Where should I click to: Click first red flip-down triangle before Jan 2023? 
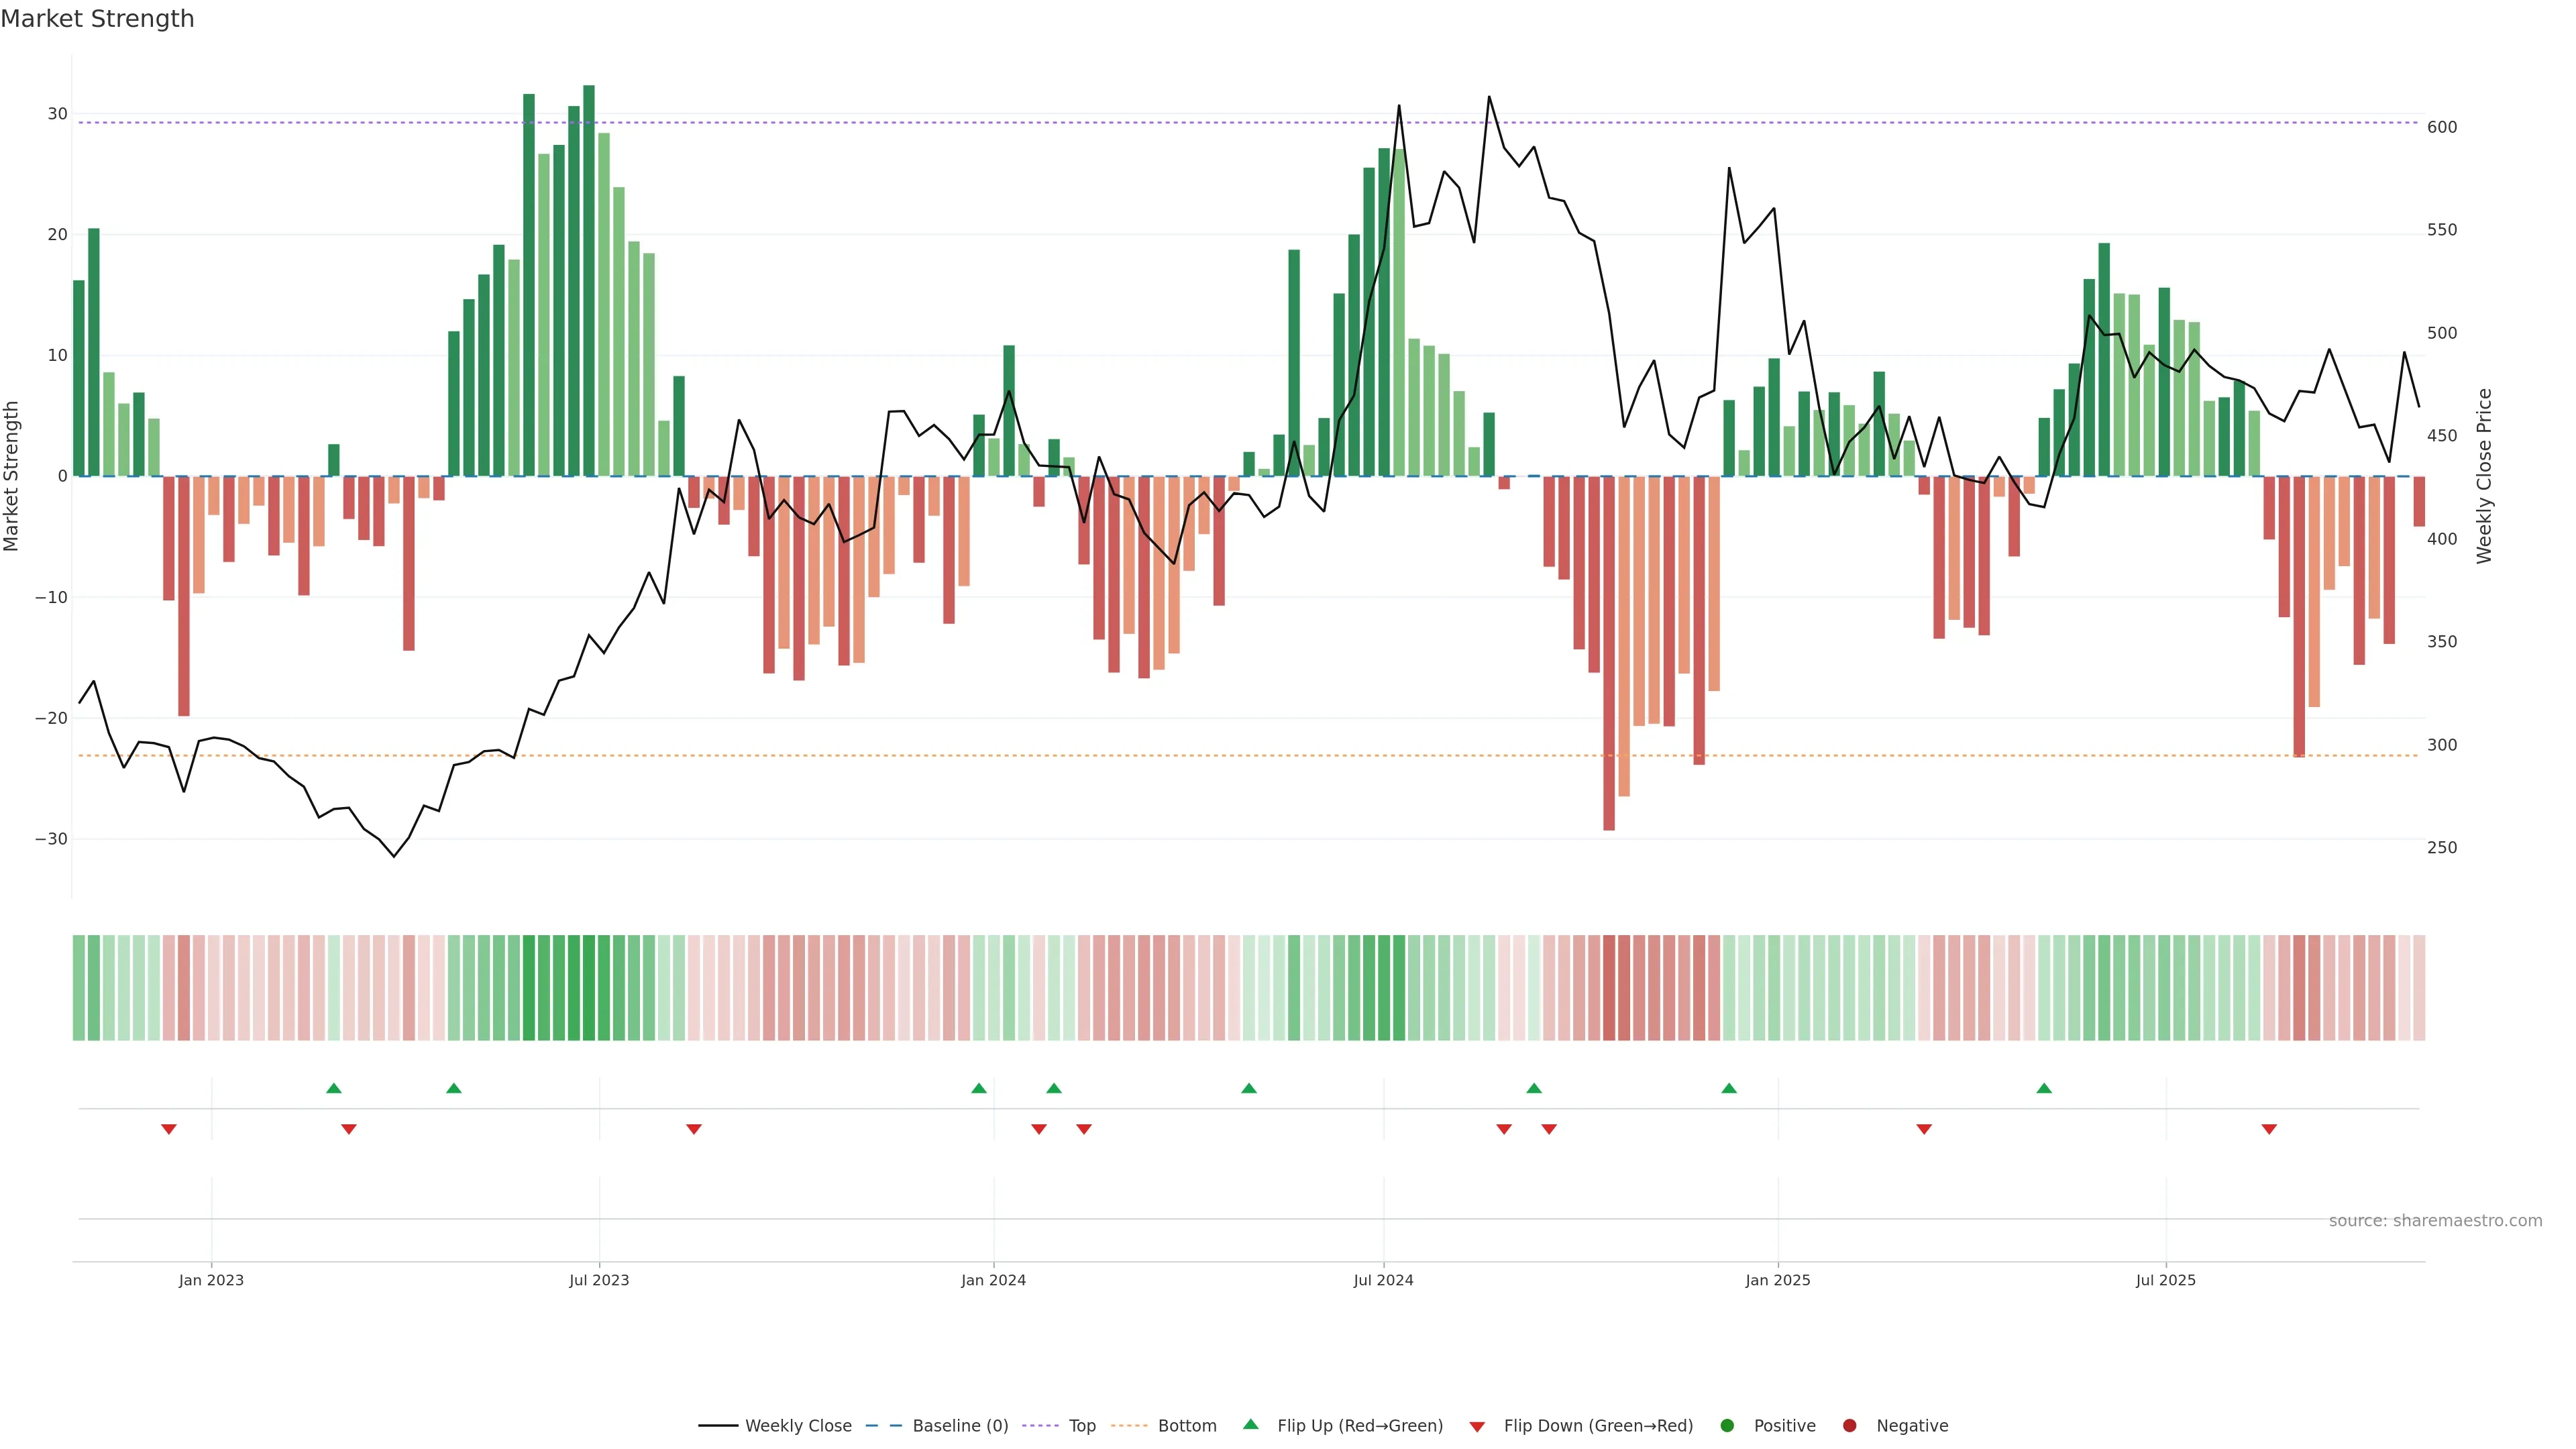pyautogui.click(x=169, y=1129)
